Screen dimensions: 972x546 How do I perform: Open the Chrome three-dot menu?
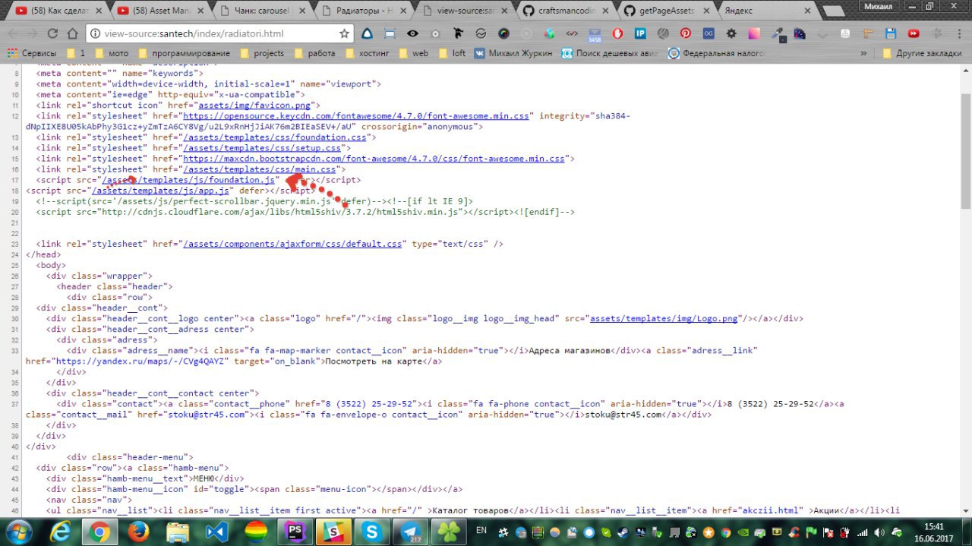(959, 33)
